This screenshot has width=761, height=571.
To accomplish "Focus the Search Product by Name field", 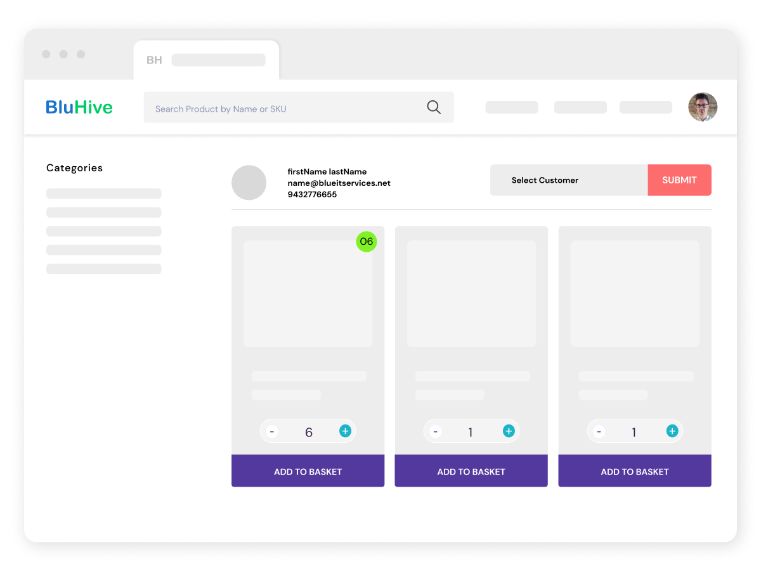I will 285,108.
